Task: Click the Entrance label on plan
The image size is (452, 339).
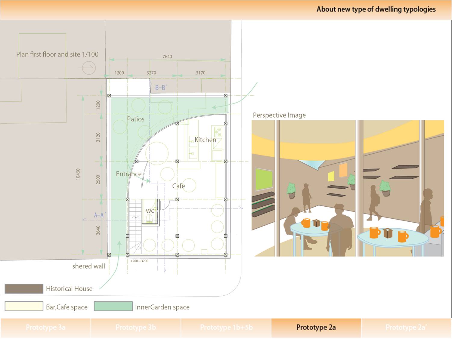Action: pyautogui.click(x=128, y=174)
